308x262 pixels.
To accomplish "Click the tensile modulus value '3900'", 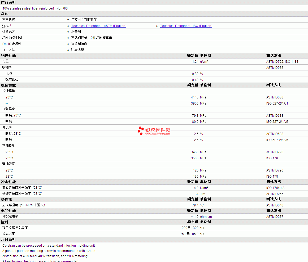I will pos(195,103).
